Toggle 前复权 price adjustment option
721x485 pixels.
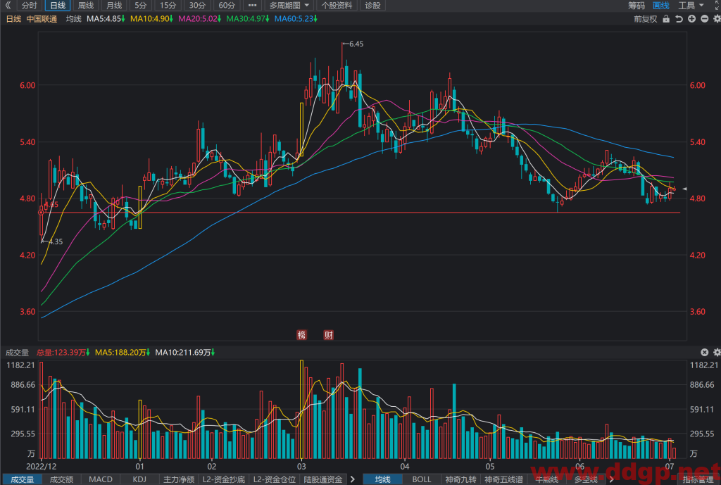pyautogui.click(x=646, y=19)
